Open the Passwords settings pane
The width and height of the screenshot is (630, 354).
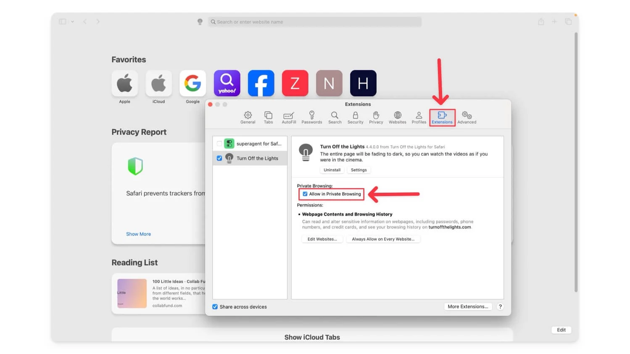[x=311, y=117]
